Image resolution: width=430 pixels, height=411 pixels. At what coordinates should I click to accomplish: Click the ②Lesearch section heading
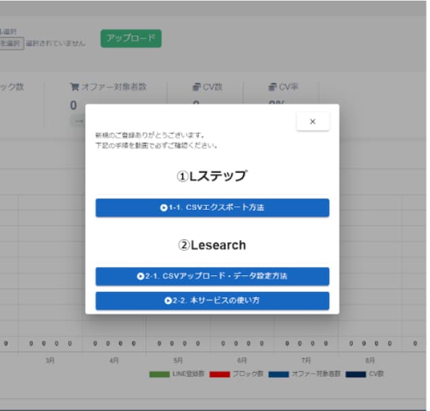212,245
